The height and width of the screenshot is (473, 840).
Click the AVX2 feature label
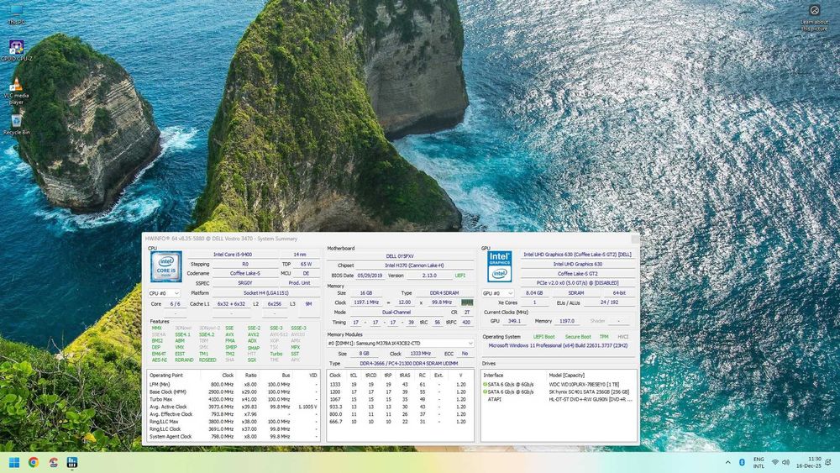253,334
